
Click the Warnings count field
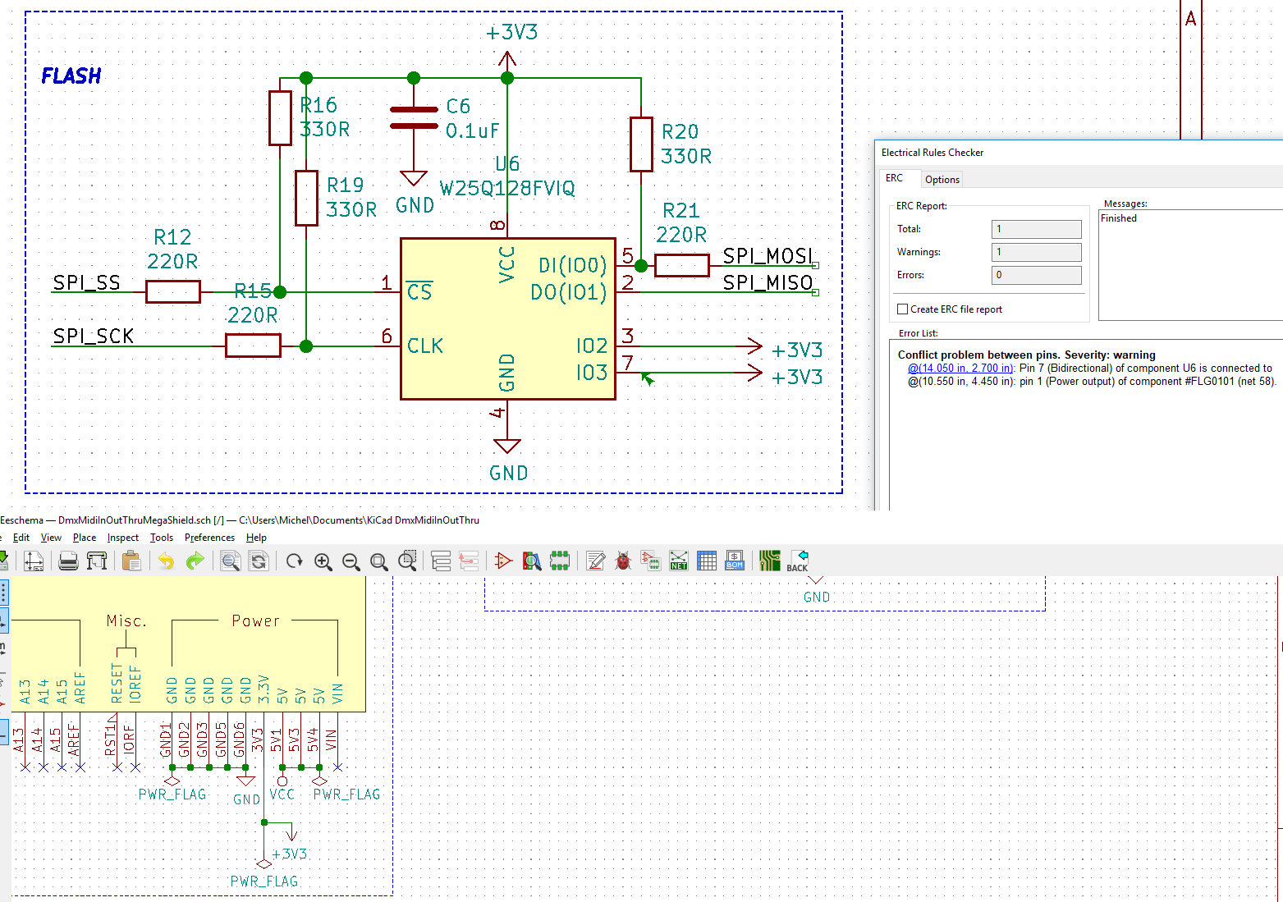pos(1036,252)
